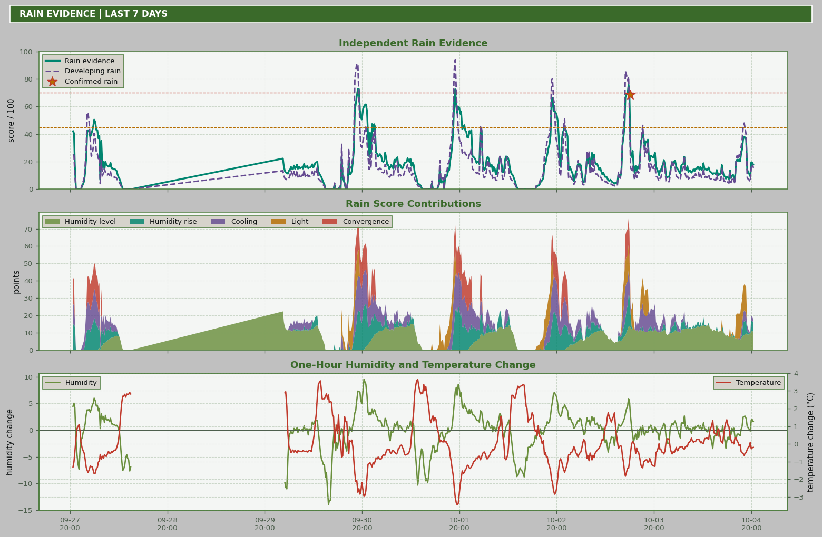The image size is (822, 537).
Task: Pick the Humidity level color swatch
Action: click(53, 222)
